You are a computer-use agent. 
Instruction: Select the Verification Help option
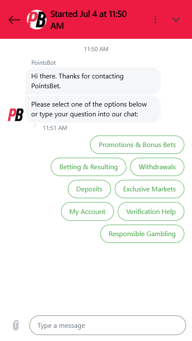(151, 211)
